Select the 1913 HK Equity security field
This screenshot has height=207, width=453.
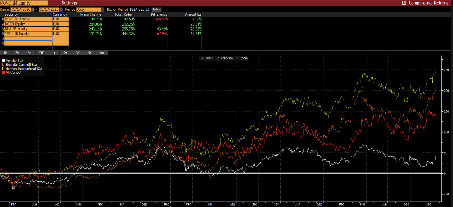click(x=28, y=33)
